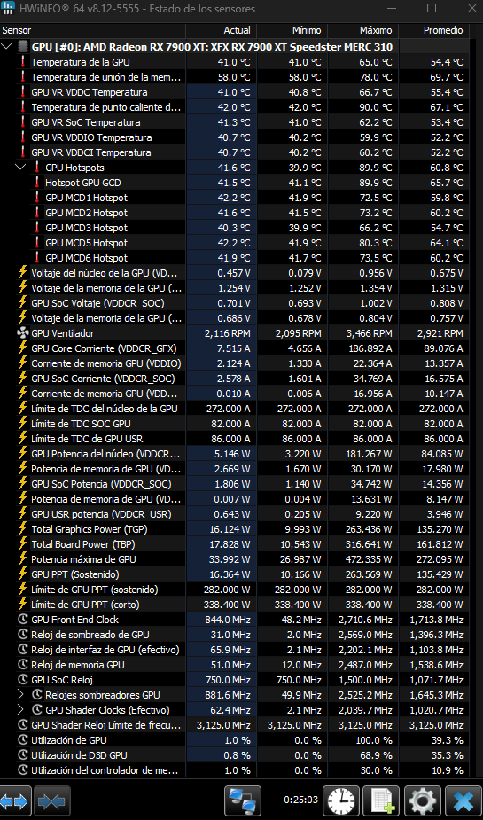The height and width of the screenshot is (820, 483).
Task: Click the expand view arrows icon
Action: click(x=14, y=800)
